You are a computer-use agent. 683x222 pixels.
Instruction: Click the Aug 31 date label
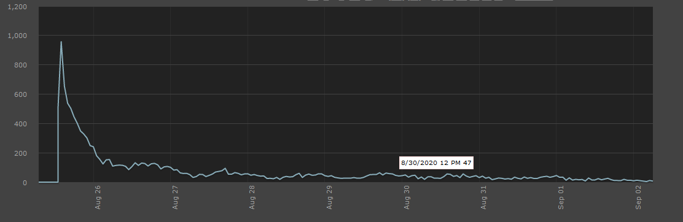click(x=484, y=197)
